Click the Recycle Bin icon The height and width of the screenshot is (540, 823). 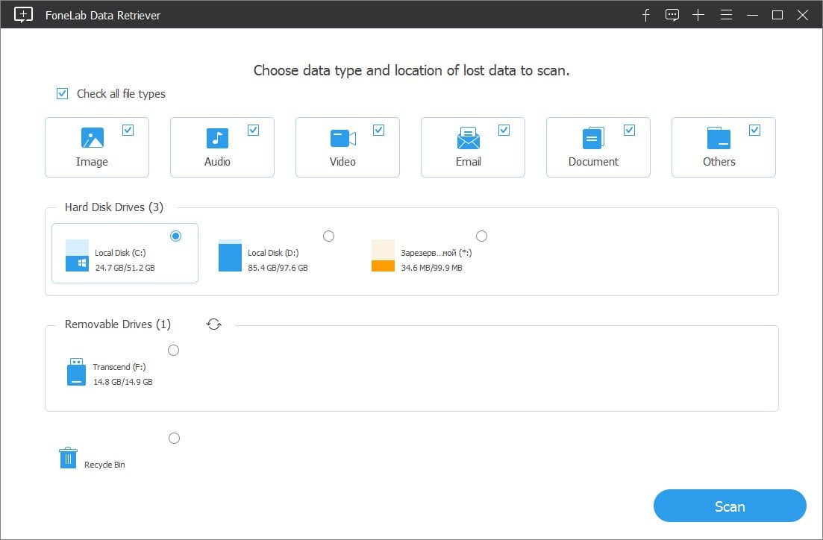pos(67,457)
